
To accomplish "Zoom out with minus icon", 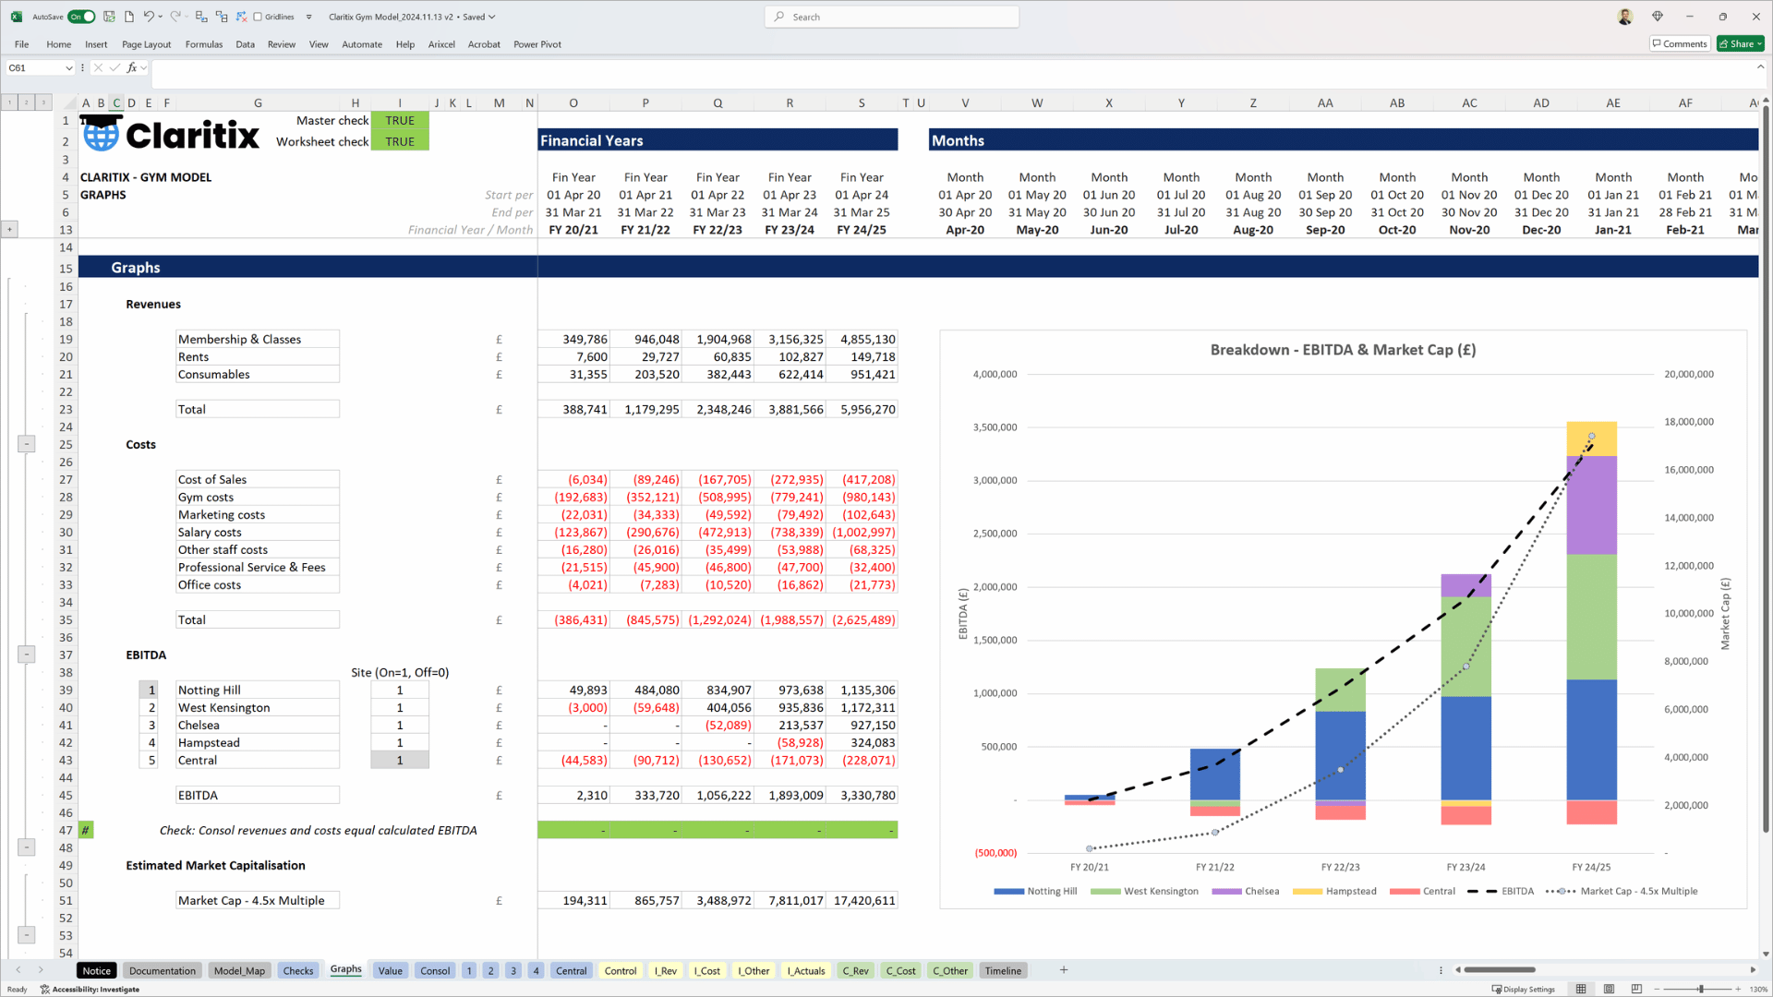I will point(1657,989).
